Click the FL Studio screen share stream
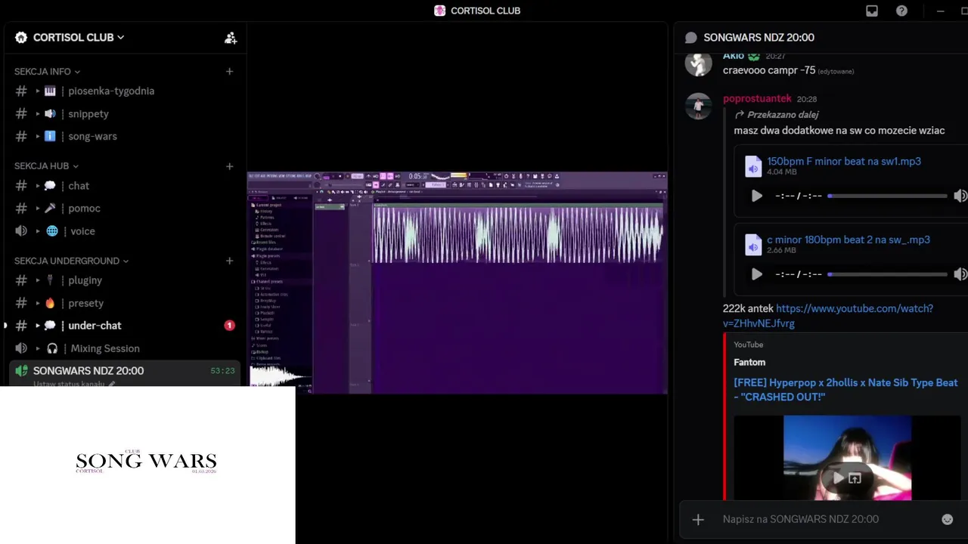The height and width of the screenshot is (544, 968). point(458,283)
